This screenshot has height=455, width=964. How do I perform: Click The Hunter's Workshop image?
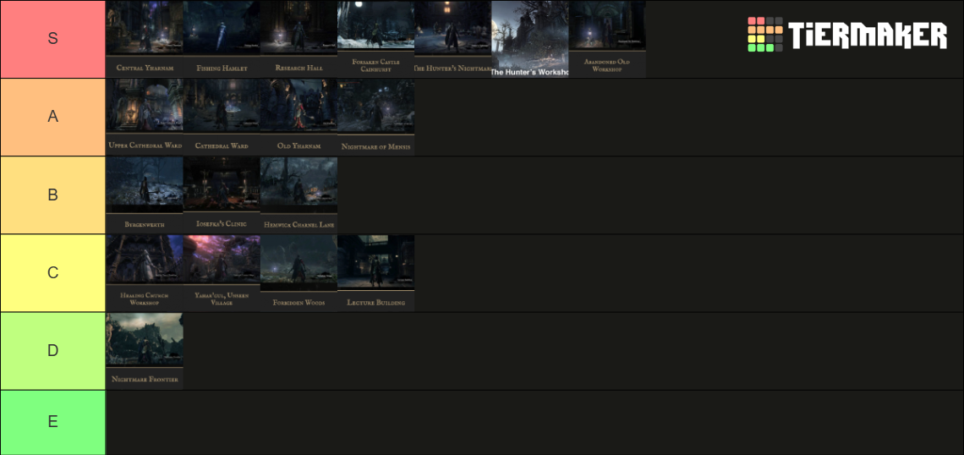click(530, 39)
